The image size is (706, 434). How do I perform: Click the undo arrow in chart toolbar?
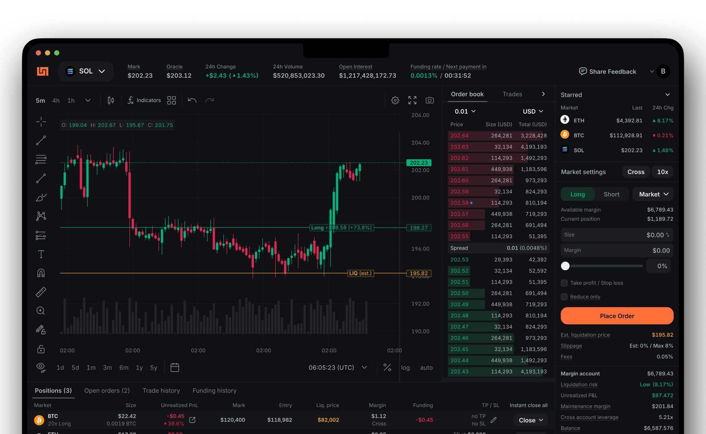click(x=192, y=100)
